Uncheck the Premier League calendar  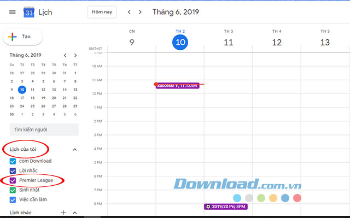tap(13, 180)
